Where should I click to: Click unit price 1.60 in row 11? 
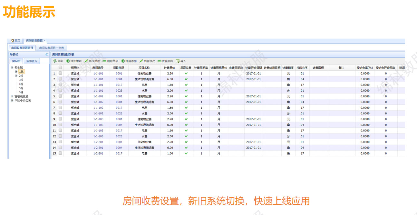(170, 131)
